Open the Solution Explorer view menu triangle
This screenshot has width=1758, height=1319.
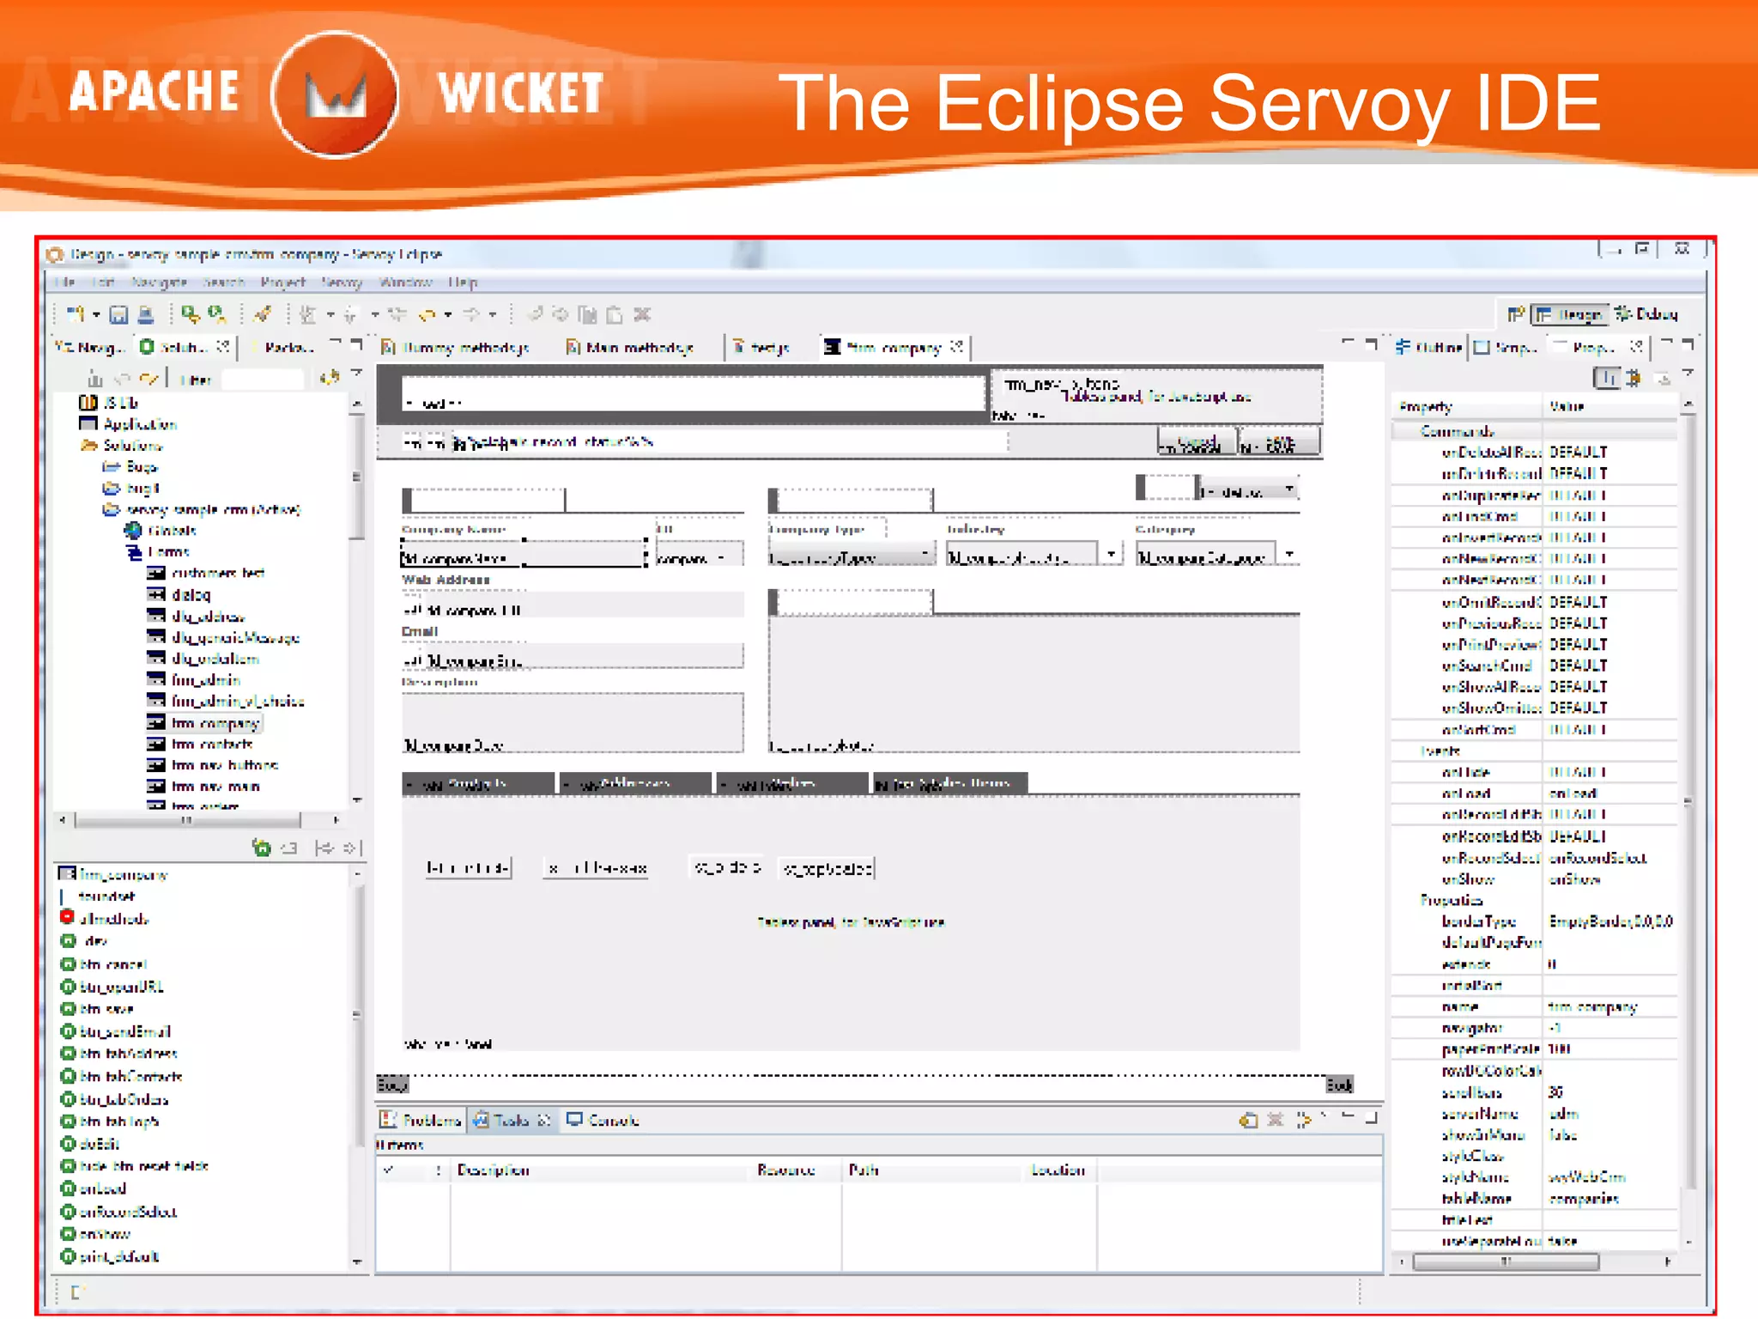tap(357, 373)
